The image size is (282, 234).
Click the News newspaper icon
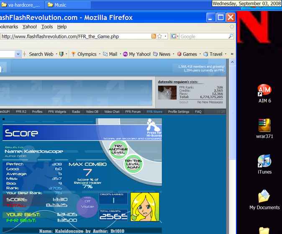click(155, 54)
